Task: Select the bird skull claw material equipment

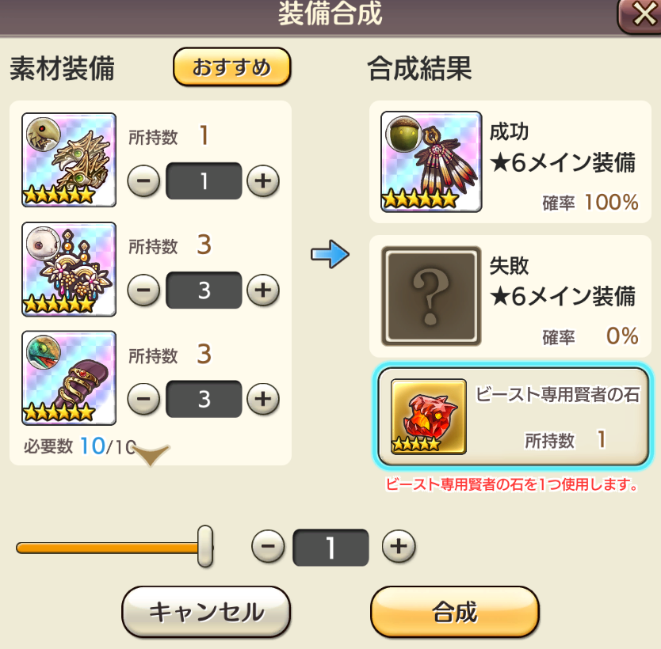Action: click(x=69, y=160)
